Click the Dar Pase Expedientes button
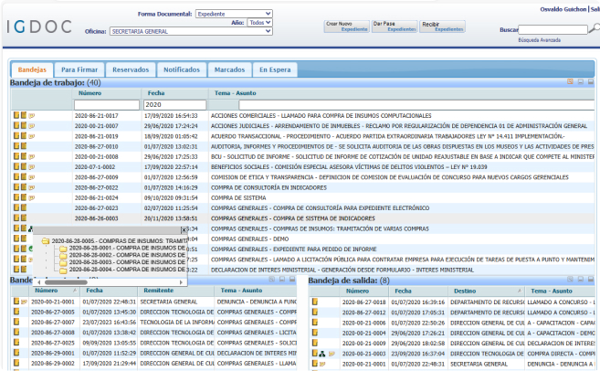Image resolution: width=600 pixels, height=371 pixels. click(x=395, y=26)
